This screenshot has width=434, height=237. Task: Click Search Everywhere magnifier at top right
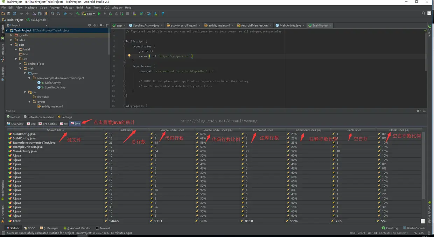[423, 14]
